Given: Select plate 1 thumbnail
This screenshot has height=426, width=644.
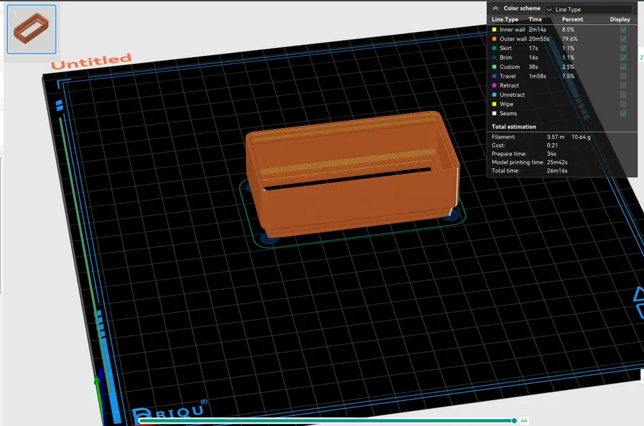Looking at the screenshot, I should (31, 30).
